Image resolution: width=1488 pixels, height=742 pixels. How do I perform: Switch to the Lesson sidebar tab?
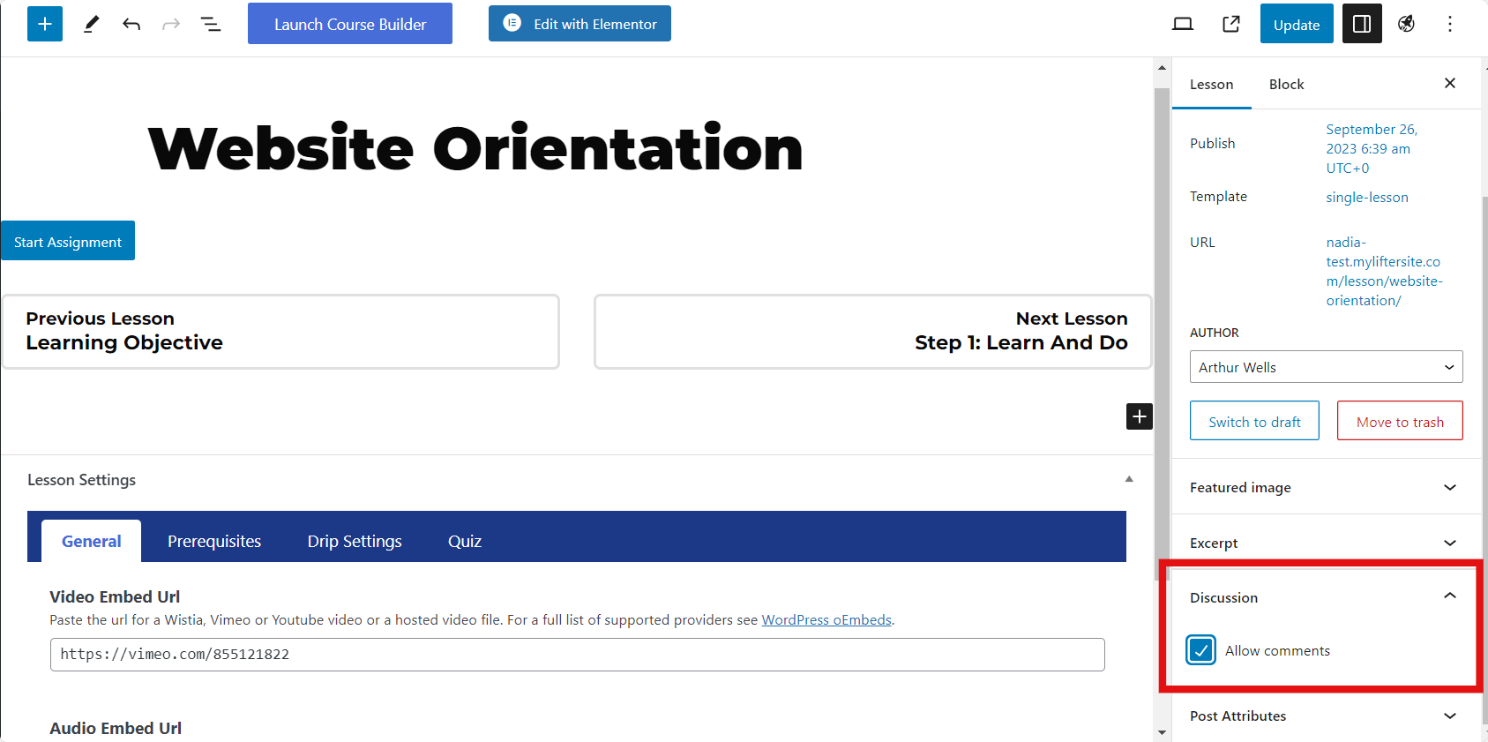[1211, 85]
